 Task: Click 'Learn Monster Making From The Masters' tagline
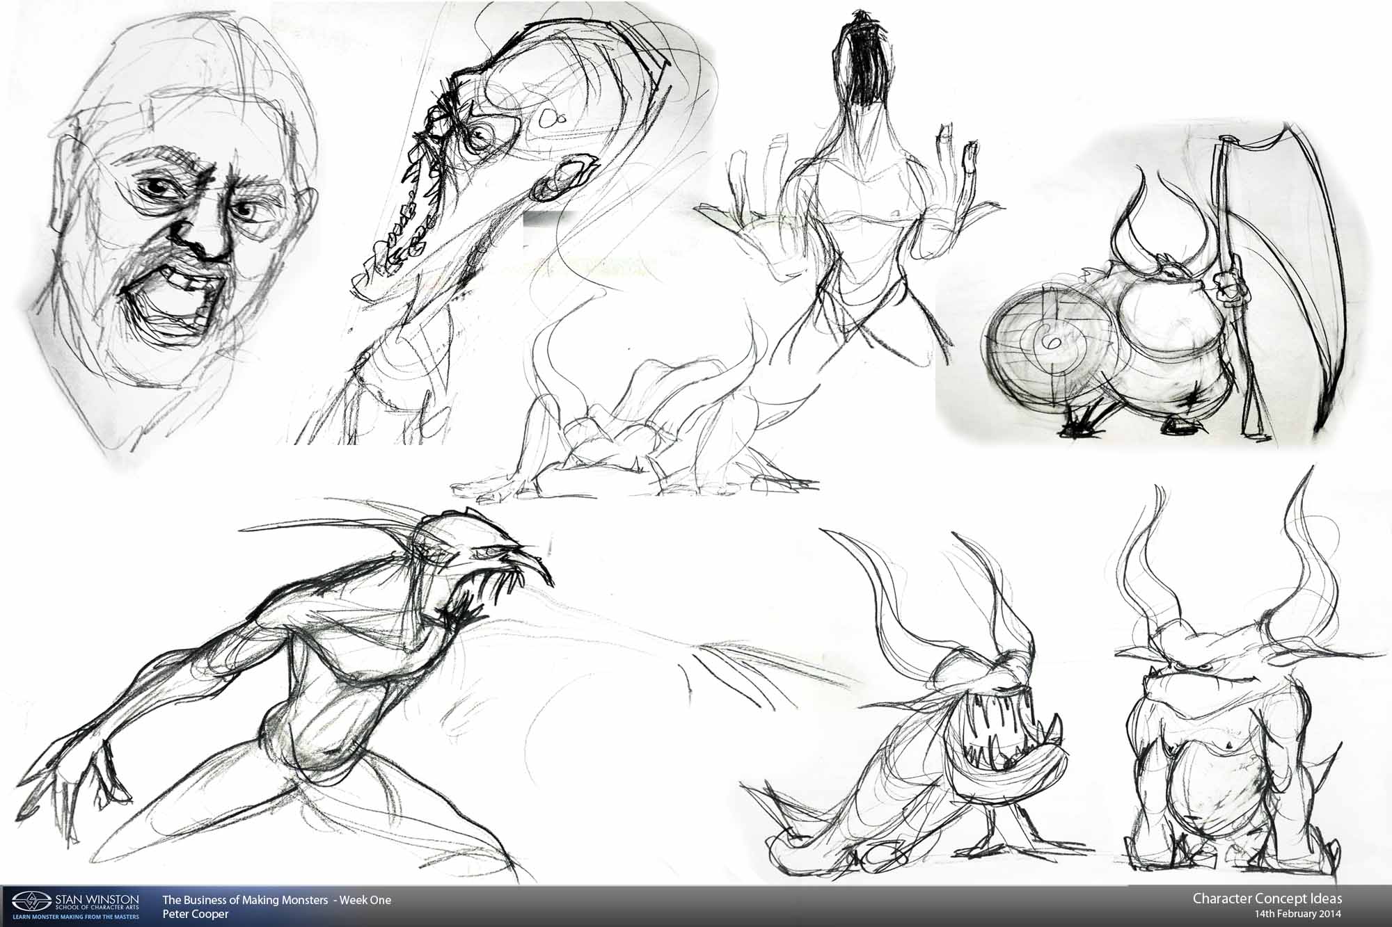pyautogui.click(x=75, y=917)
